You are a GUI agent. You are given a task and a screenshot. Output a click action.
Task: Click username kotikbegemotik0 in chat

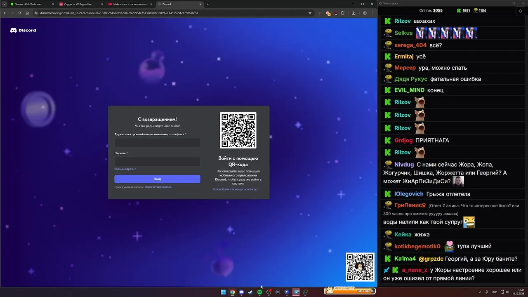coord(417,246)
